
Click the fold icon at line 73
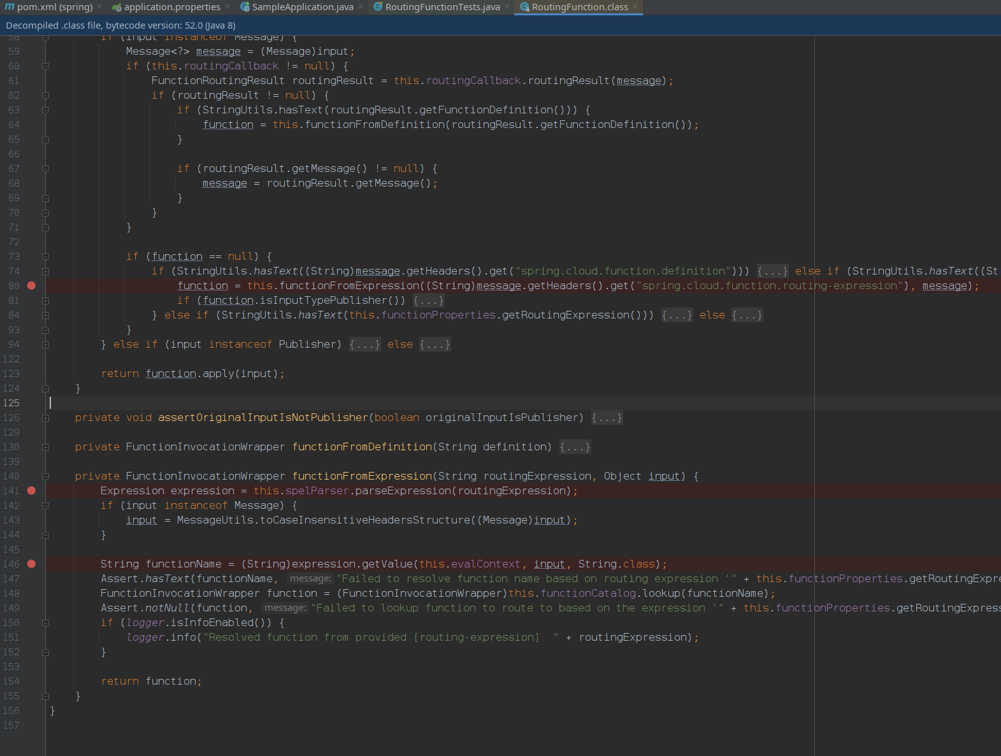45,257
